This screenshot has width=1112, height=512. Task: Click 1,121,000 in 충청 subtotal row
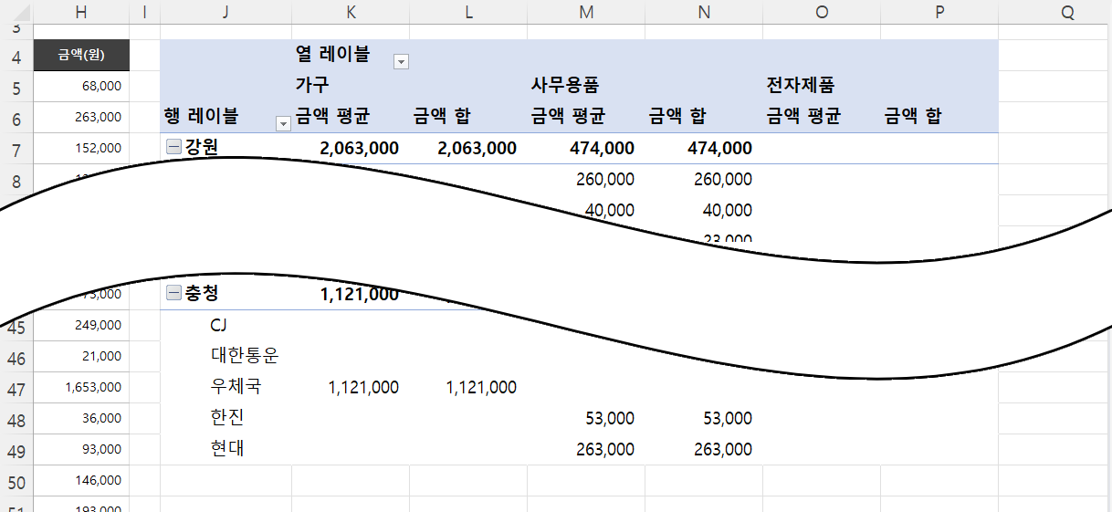[x=360, y=294]
